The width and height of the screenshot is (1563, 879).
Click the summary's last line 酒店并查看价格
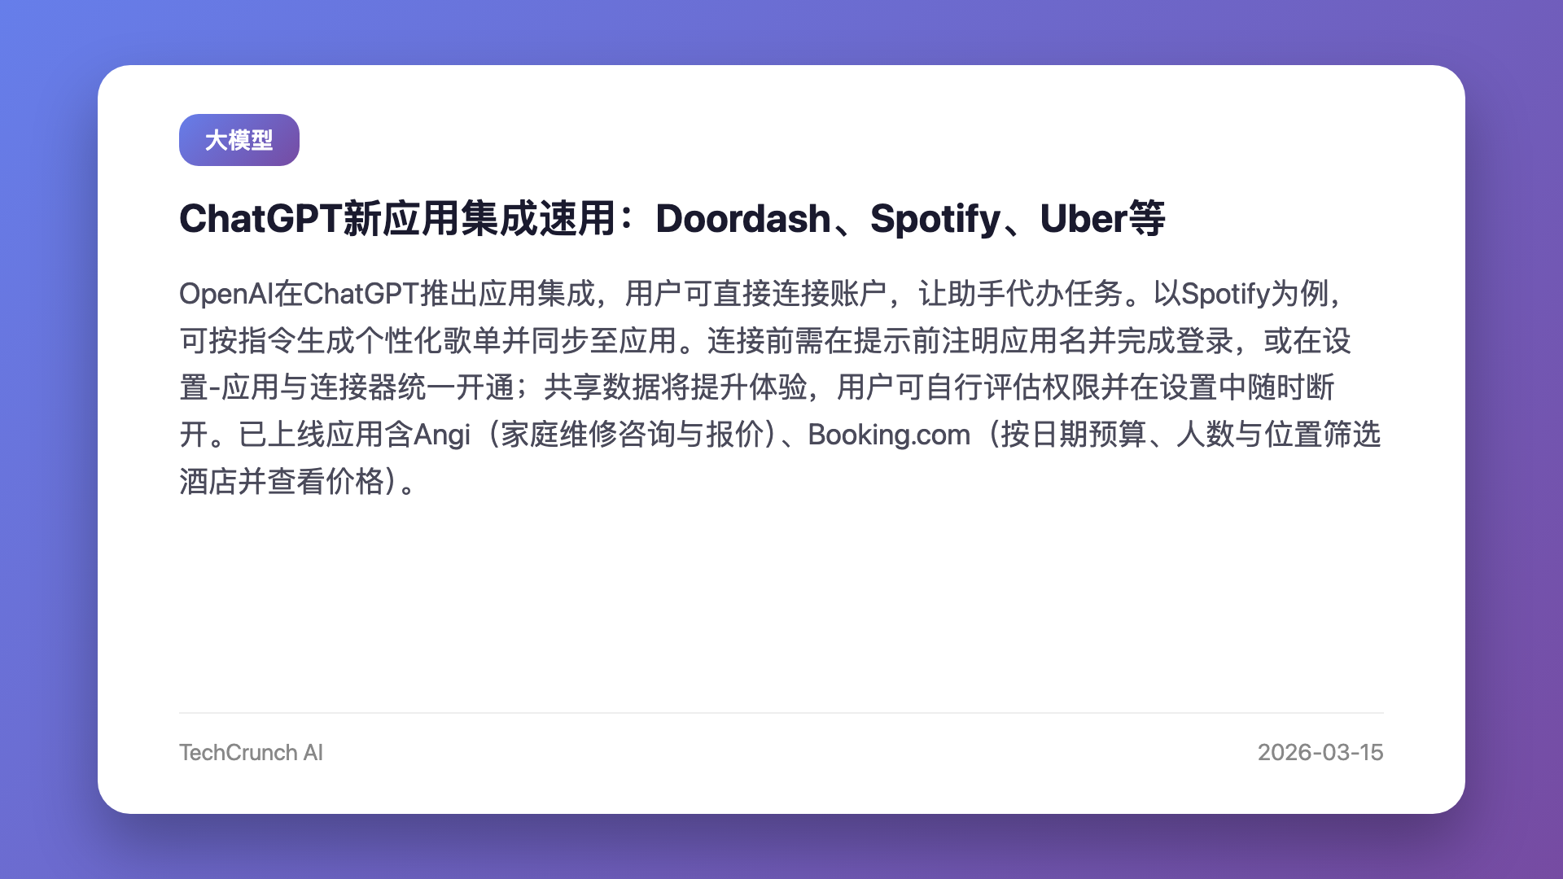(x=282, y=481)
